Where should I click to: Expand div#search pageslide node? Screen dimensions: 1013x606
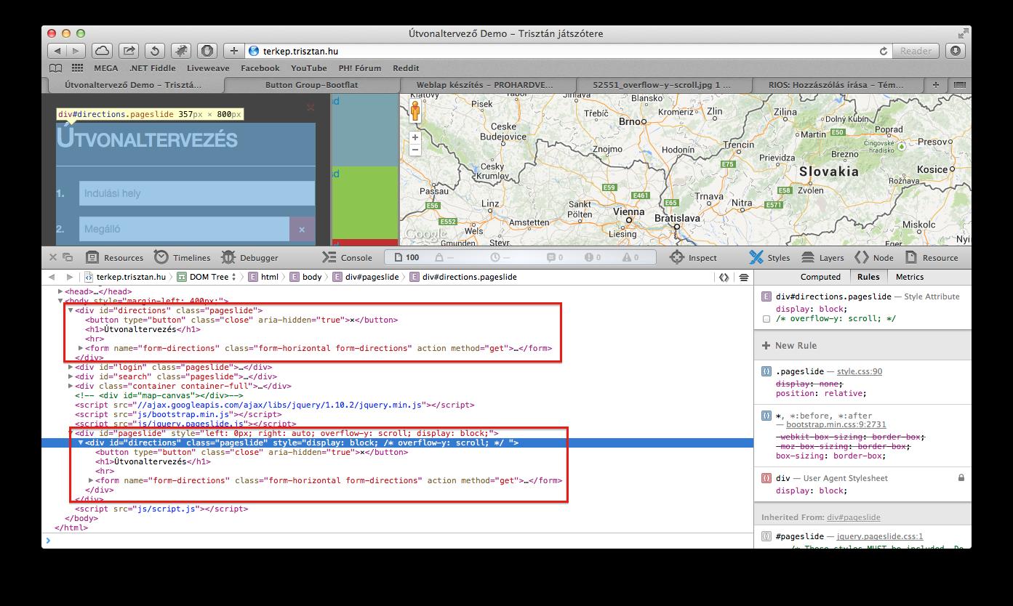pyautogui.click(x=71, y=376)
